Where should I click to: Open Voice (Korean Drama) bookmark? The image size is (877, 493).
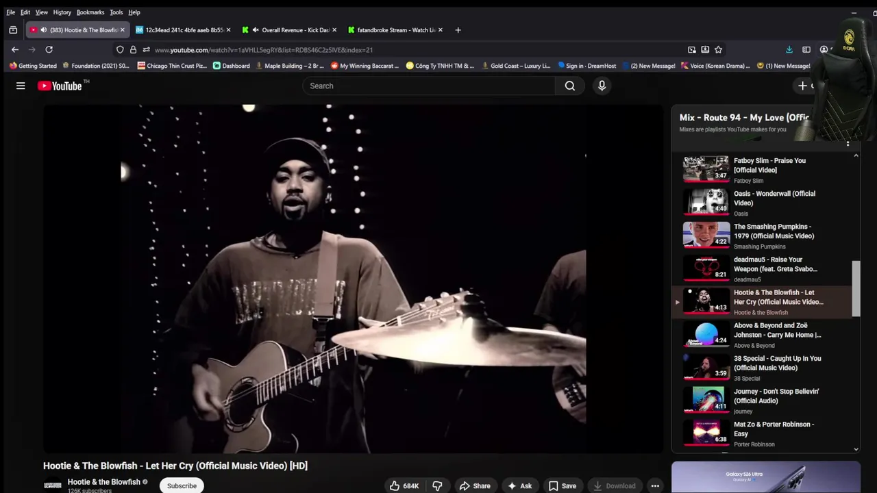[x=715, y=66]
